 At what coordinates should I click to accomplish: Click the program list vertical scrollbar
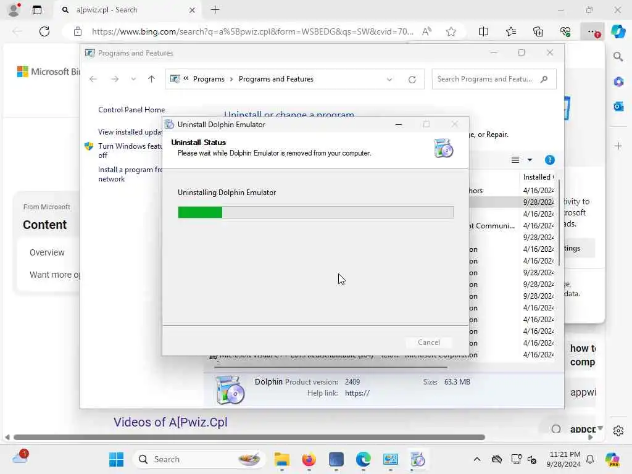click(x=559, y=222)
